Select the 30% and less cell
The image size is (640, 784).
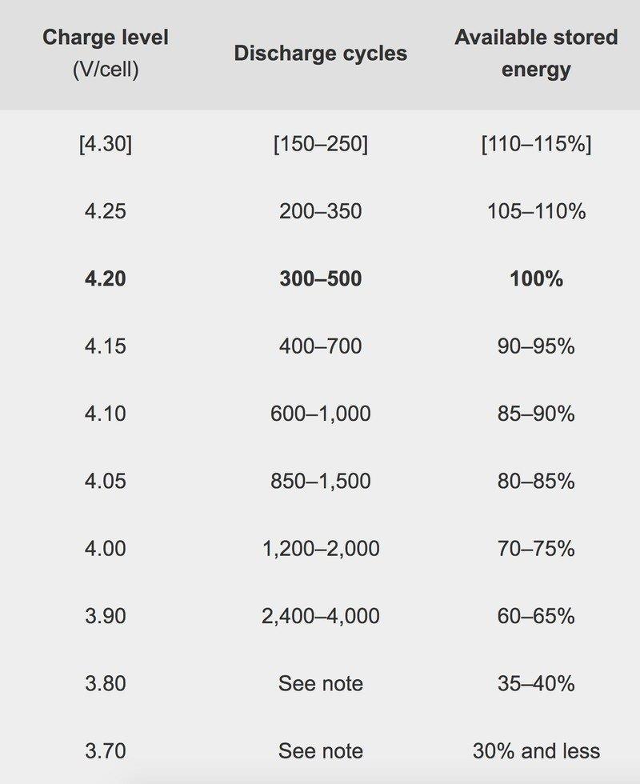point(536,751)
